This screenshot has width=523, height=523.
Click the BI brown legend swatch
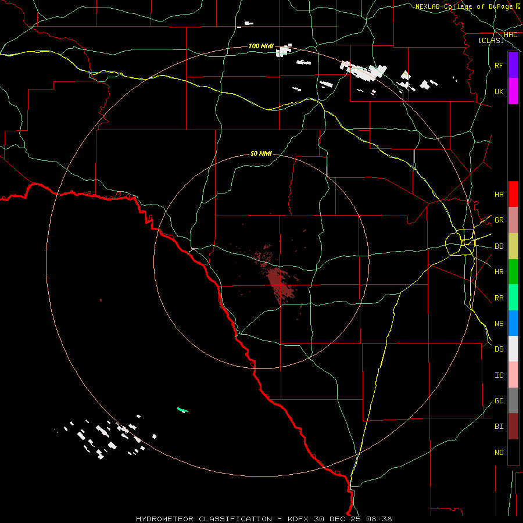(x=513, y=427)
